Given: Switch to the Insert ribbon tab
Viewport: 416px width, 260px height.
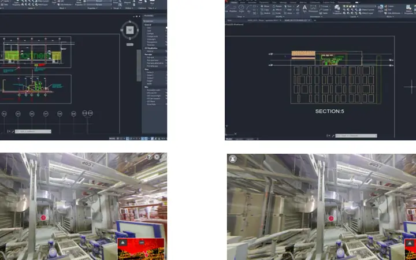Looking at the screenshot, I should pyautogui.click(x=243, y=2).
